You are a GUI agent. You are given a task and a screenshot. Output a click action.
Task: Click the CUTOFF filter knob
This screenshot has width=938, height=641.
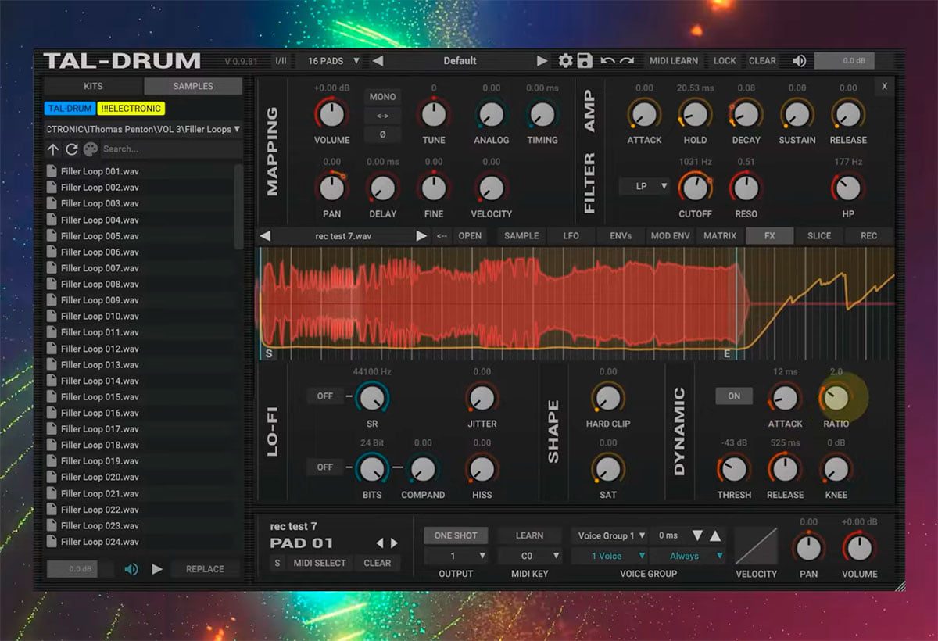point(695,187)
